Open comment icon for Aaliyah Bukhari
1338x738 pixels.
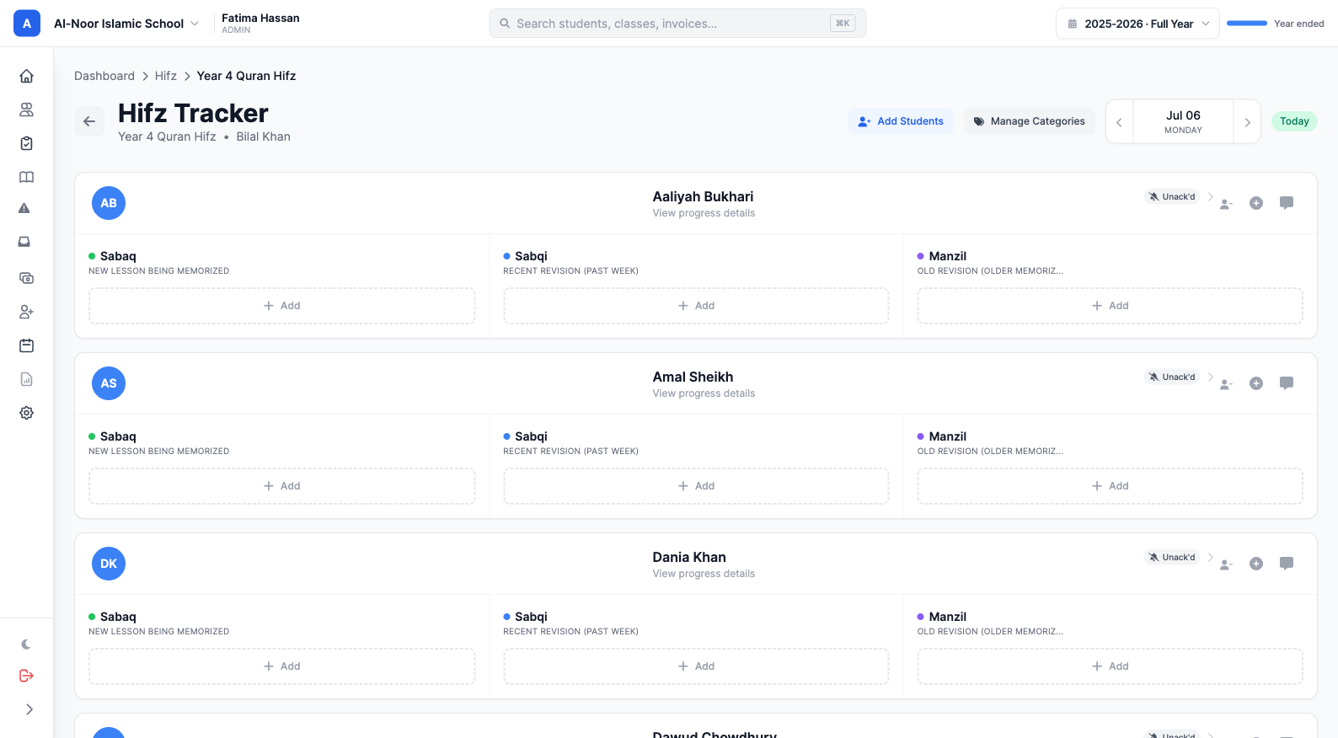point(1287,203)
